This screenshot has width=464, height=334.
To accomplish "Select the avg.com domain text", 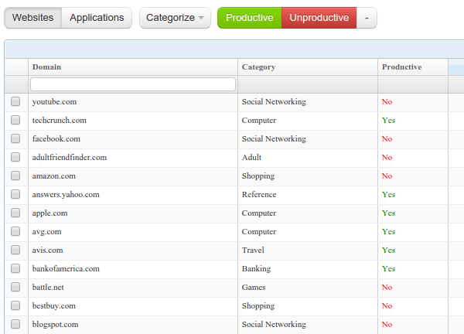I will click(46, 232).
